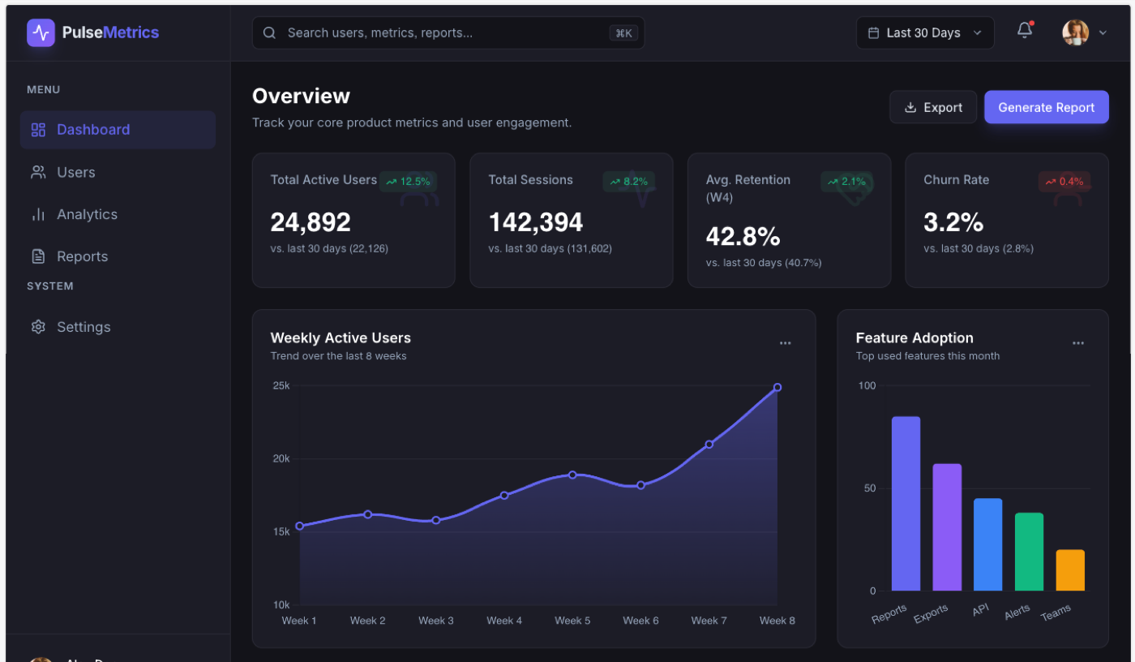Click the 8.2% sessions badge
This screenshot has height=662, width=1135.
tap(628, 182)
